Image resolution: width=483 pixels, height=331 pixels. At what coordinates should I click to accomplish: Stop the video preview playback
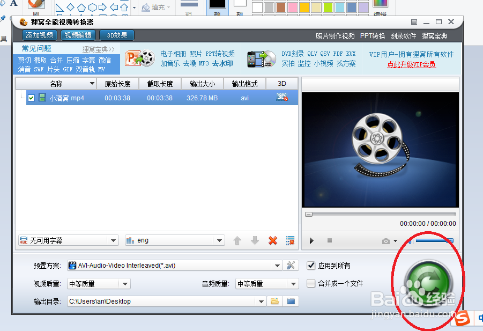(330, 240)
